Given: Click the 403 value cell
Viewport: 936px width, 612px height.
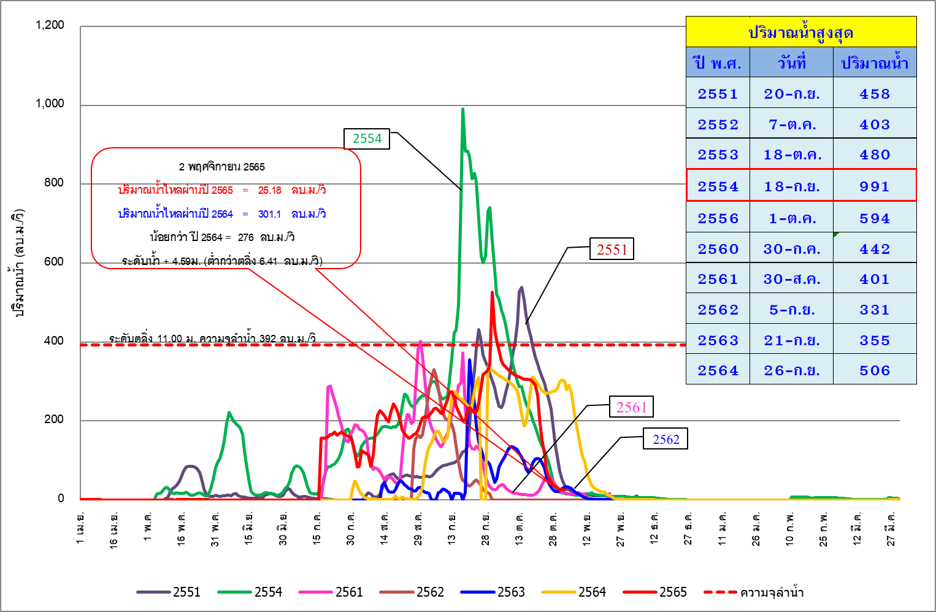Looking at the screenshot, I should click(x=875, y=124).
